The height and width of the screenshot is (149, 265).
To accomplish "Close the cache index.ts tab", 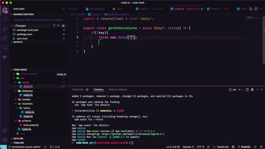I will click(202, 9).
